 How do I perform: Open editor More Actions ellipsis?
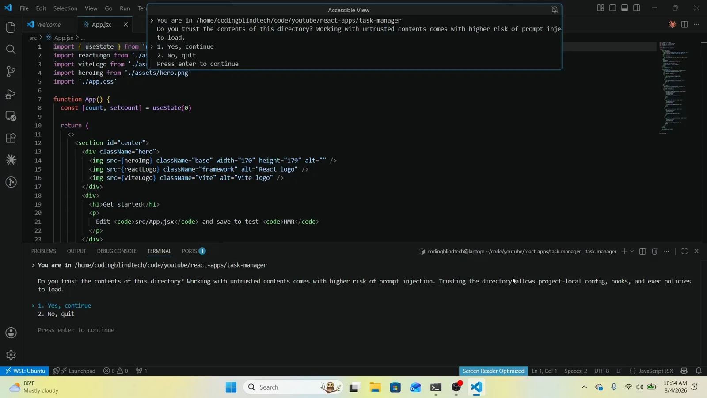click(696, 24)
